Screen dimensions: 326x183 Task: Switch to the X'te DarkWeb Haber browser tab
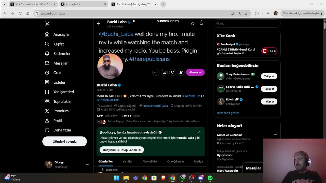click(33, 4)
